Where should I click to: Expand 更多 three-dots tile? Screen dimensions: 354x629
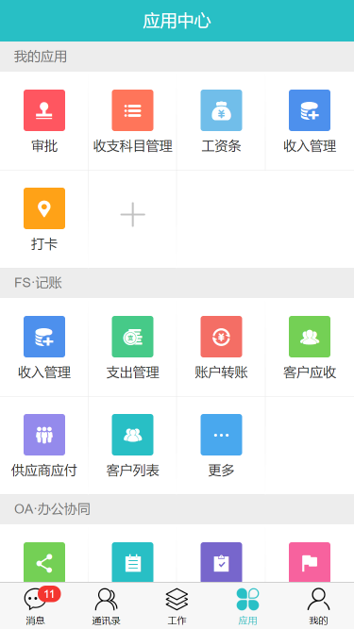pos(221,435)
